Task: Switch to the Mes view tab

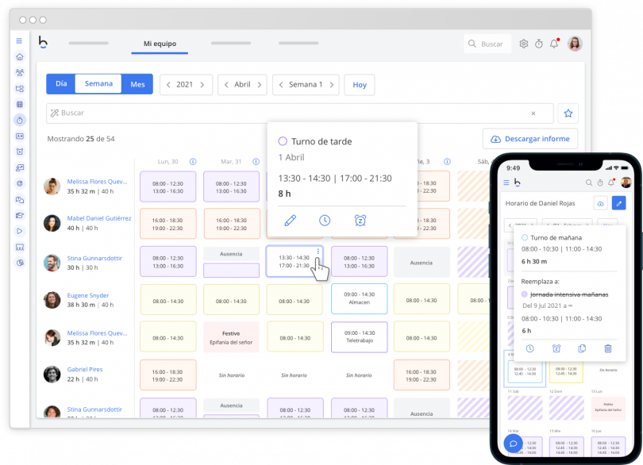Action: tap(137, 83)
